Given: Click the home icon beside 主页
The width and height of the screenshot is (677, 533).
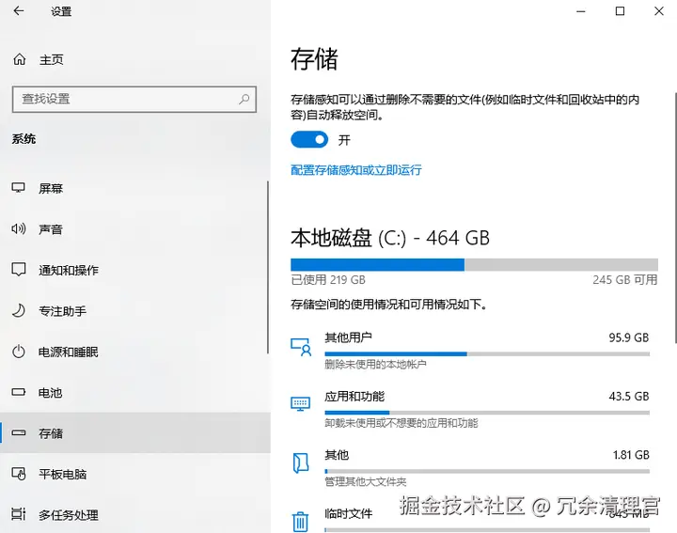Looking at the screenshot, I should (x=20, y=59).
